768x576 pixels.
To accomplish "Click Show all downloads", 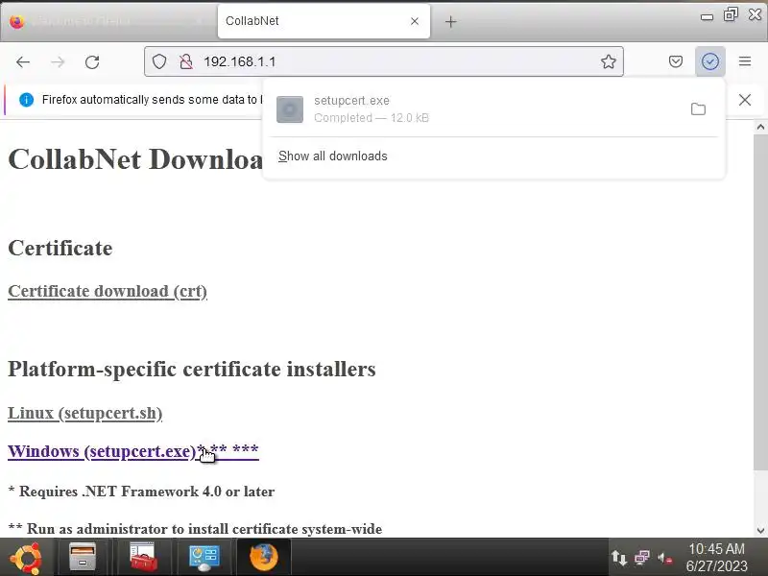I will [x=332, y=156].
